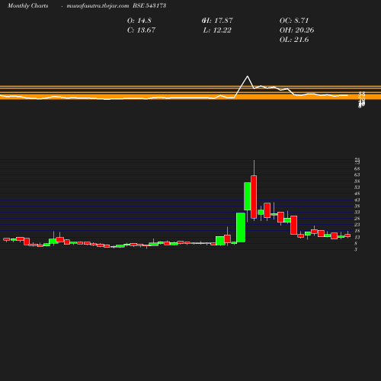Click the large green candle just left of the tallest red candle
Viewport: 381px width, 381px height.
248,197
